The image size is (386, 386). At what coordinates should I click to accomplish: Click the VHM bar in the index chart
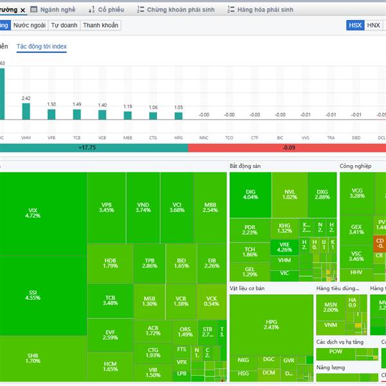[26, 111]
